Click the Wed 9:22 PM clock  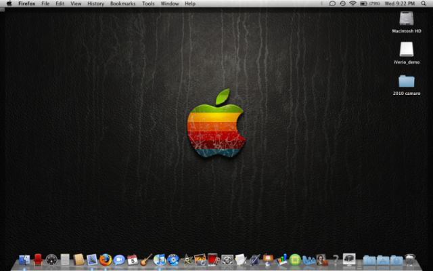(400, 3)
